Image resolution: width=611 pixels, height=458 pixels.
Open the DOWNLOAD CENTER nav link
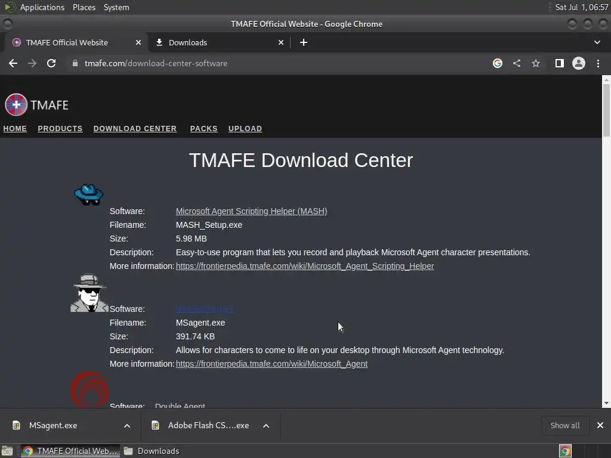135,129
